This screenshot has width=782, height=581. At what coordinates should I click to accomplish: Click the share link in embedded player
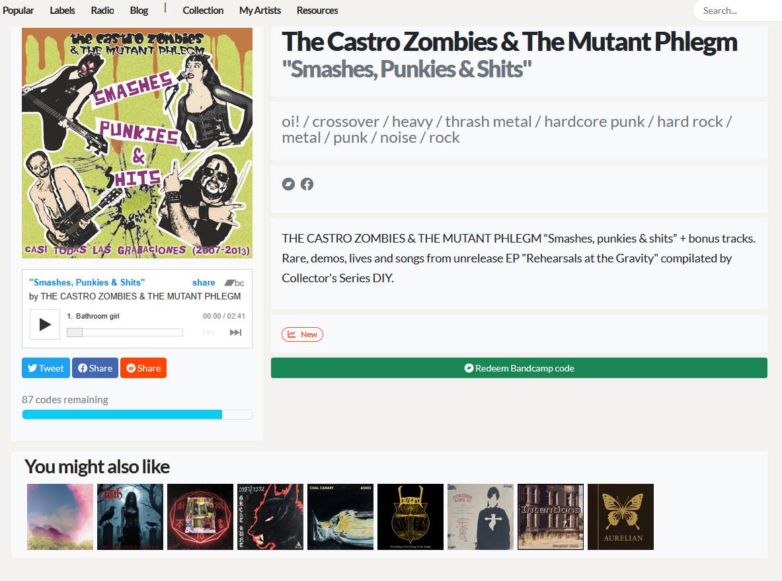[x=204, y=283]
